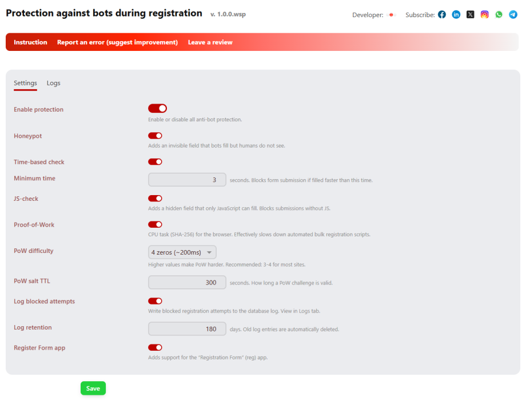Disable the Enable protection toggle
The height and width of the screenshot is (400, 526).
157,108
